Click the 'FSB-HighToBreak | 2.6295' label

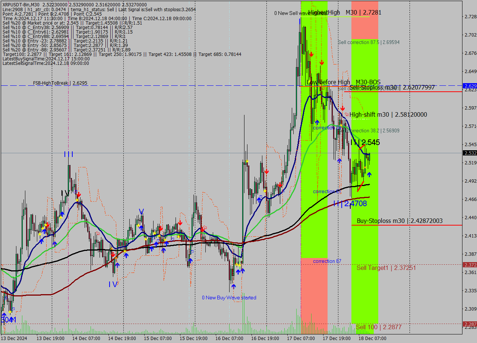tap(60, 83)
